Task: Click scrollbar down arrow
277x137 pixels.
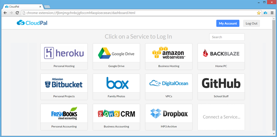Action: [x=274, y=133]
